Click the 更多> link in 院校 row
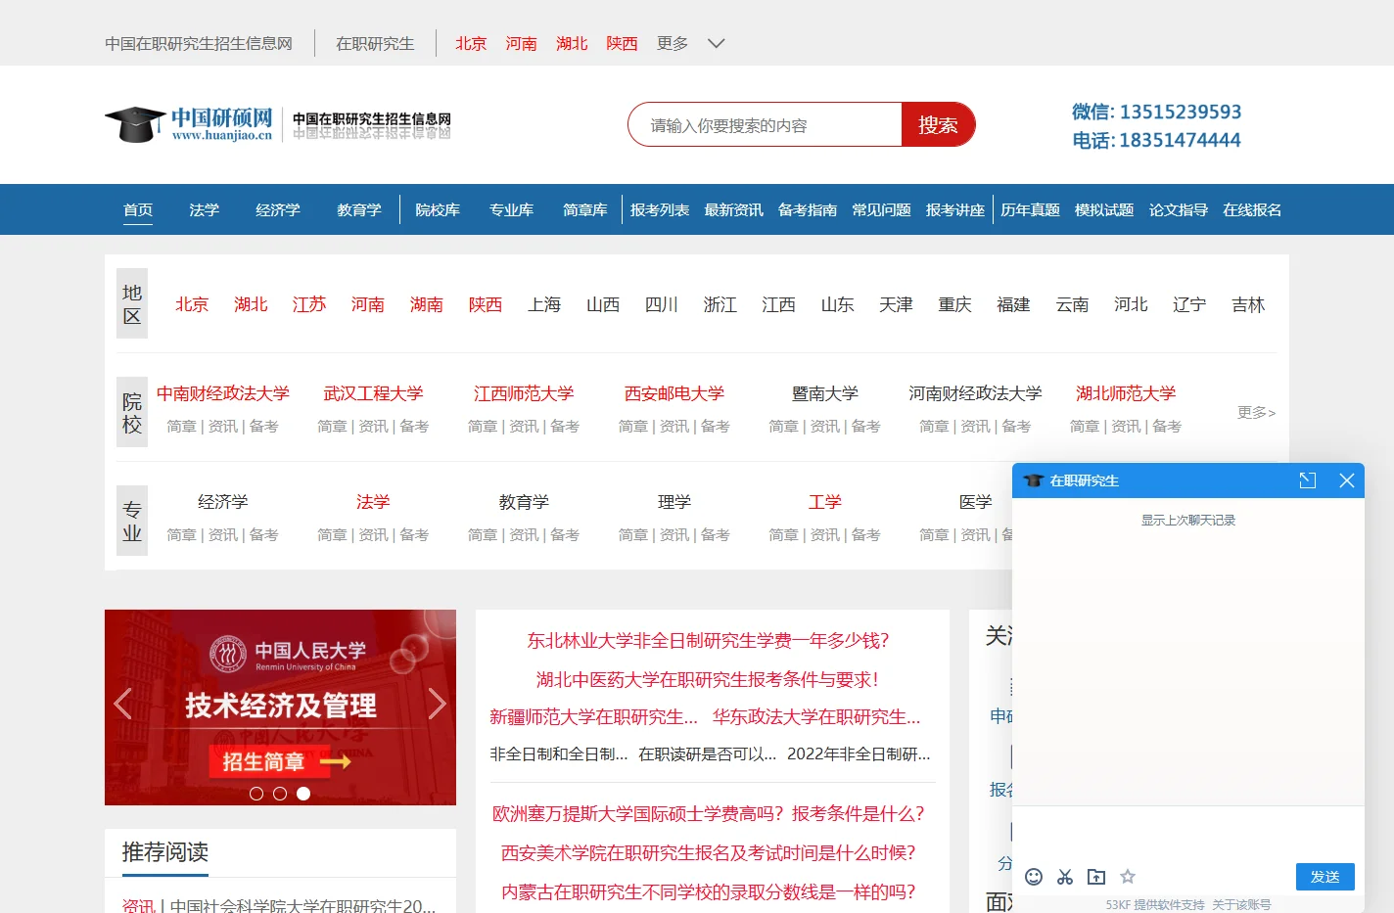This screenshot has height=913, width=1394. (1256, 412)
